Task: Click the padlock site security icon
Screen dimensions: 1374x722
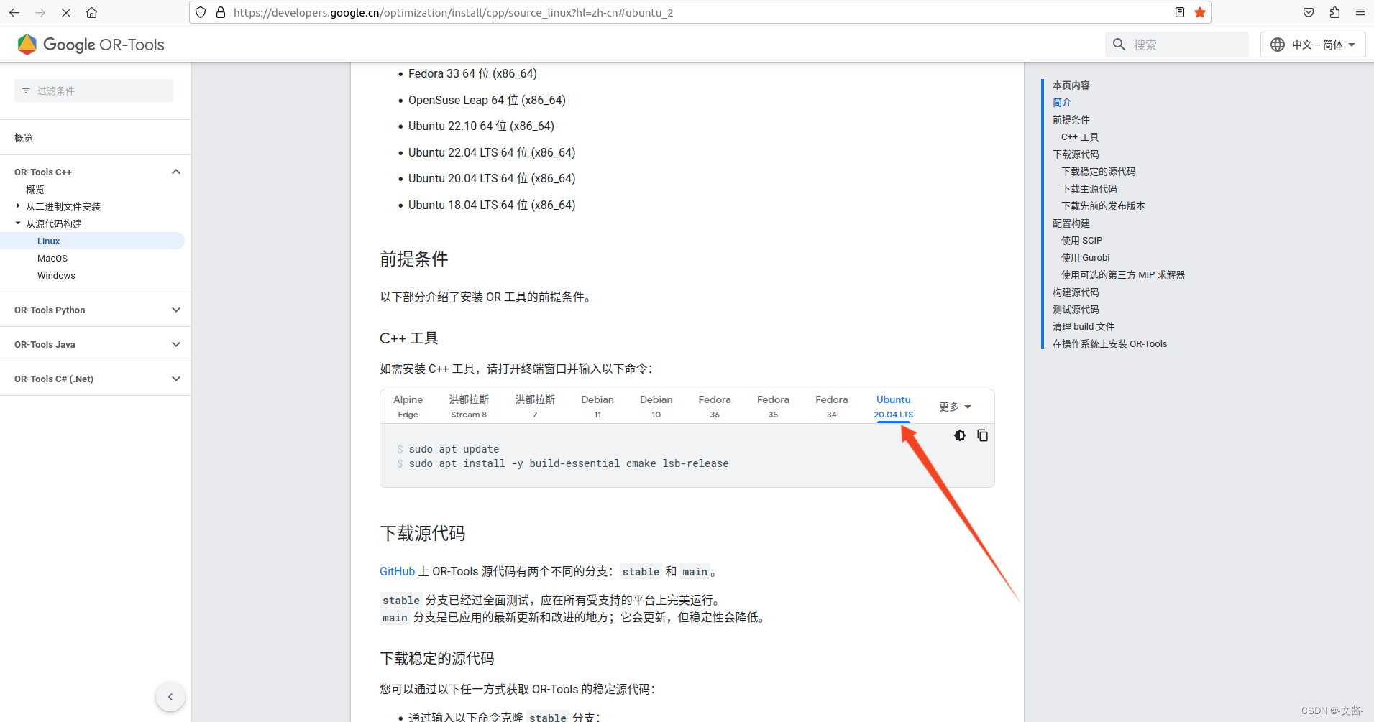Action: [x=221, y=12]
